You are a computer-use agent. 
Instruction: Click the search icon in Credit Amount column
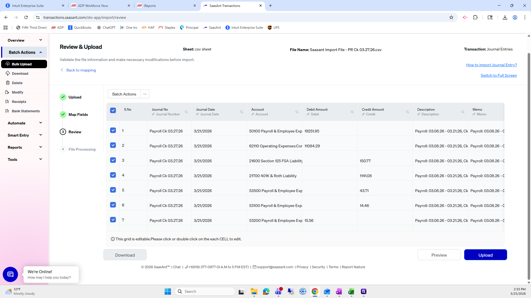coord(408,112)
